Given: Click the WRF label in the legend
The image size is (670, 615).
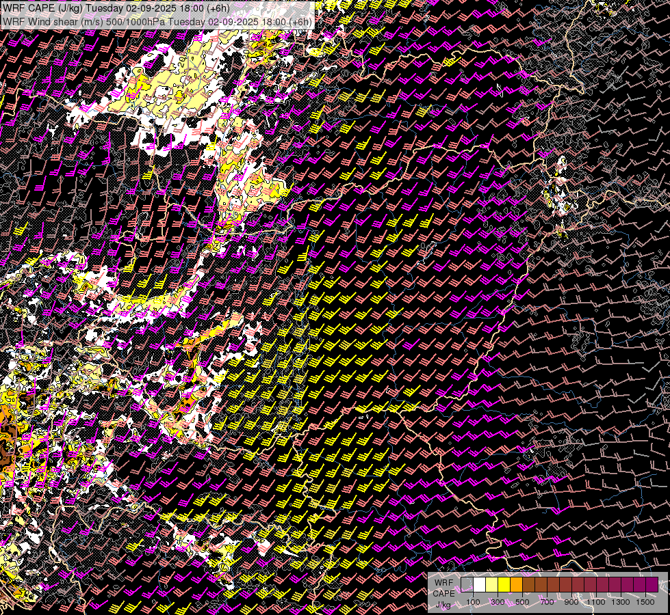Looking at the screenshot, I should click(x=443, y=583).
